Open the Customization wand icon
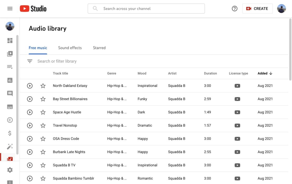Image resolution: width=292 pixels, height=184 pixels. pyautogui.click(x=10, y=146)
